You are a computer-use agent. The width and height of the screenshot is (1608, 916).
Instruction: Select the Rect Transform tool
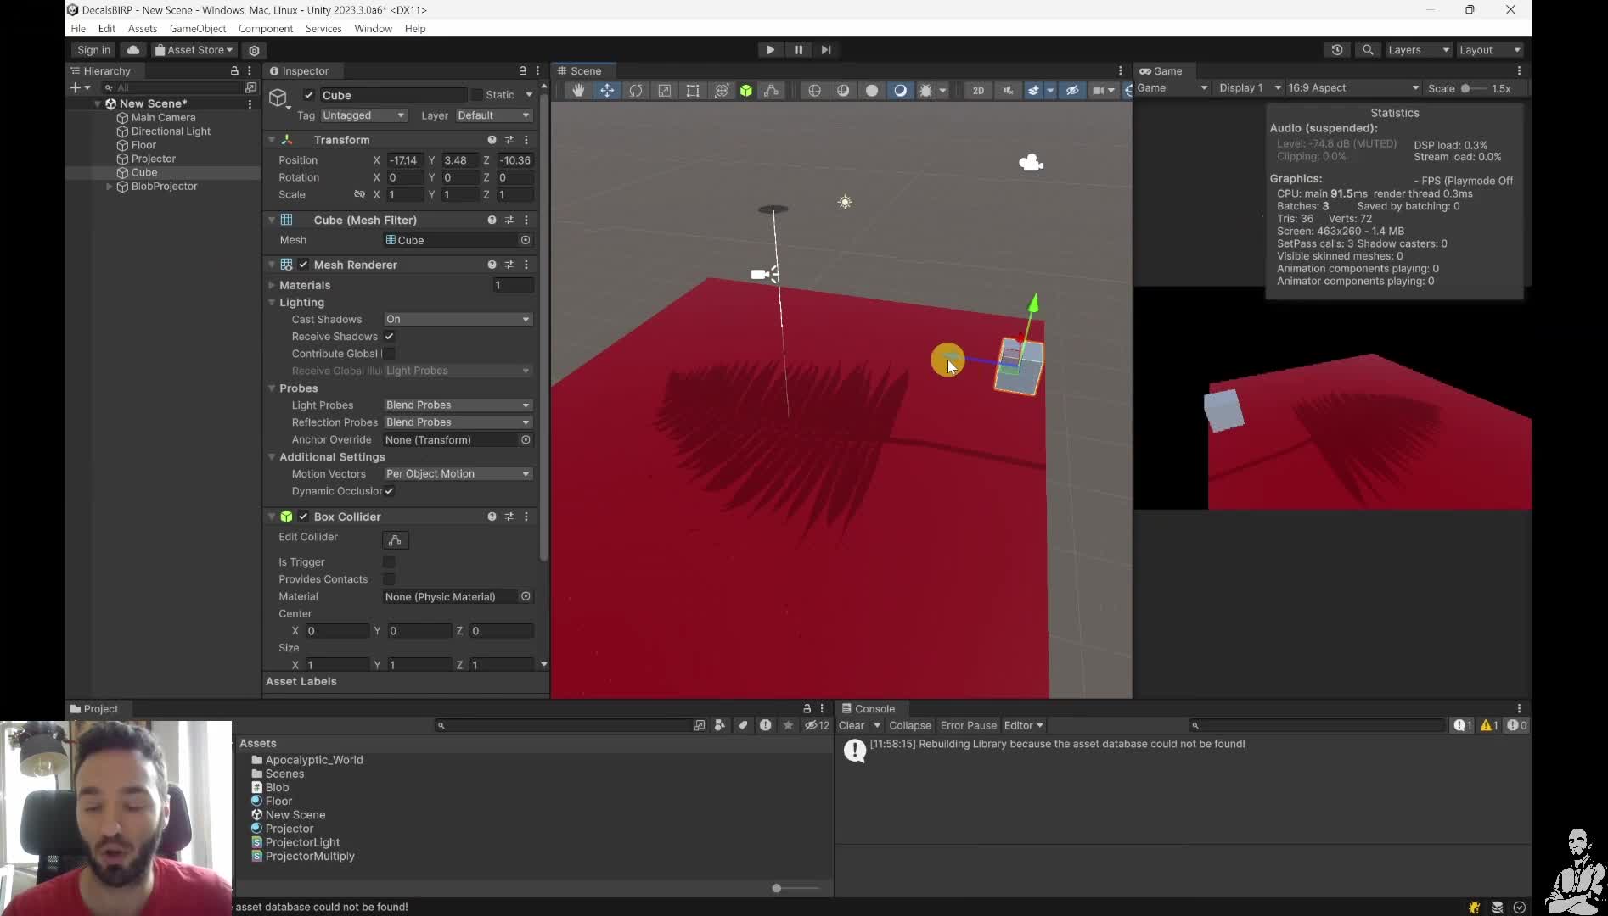pyautogui.click(x=693, y=91)
